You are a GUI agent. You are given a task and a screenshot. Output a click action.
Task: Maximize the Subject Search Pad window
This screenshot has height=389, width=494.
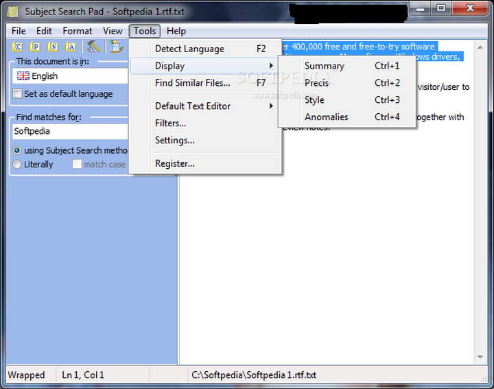[441, 8]
